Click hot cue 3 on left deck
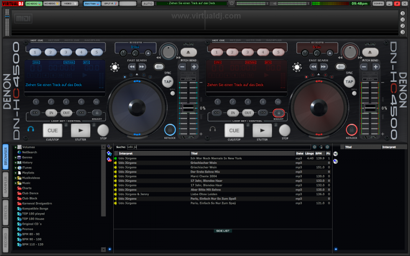 [x=66, y=52]
